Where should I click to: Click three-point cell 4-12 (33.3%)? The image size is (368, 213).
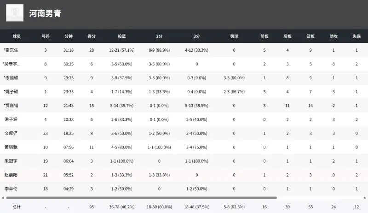pyautogui.click(x=197, y=50)
